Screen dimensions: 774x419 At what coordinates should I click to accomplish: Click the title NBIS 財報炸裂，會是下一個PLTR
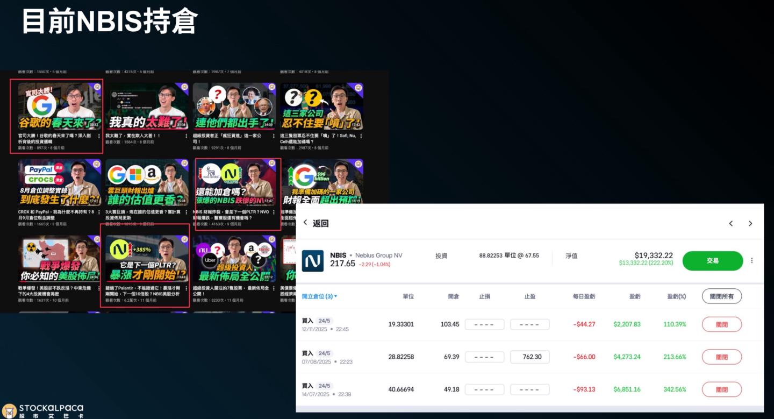[x=231, y=215]
